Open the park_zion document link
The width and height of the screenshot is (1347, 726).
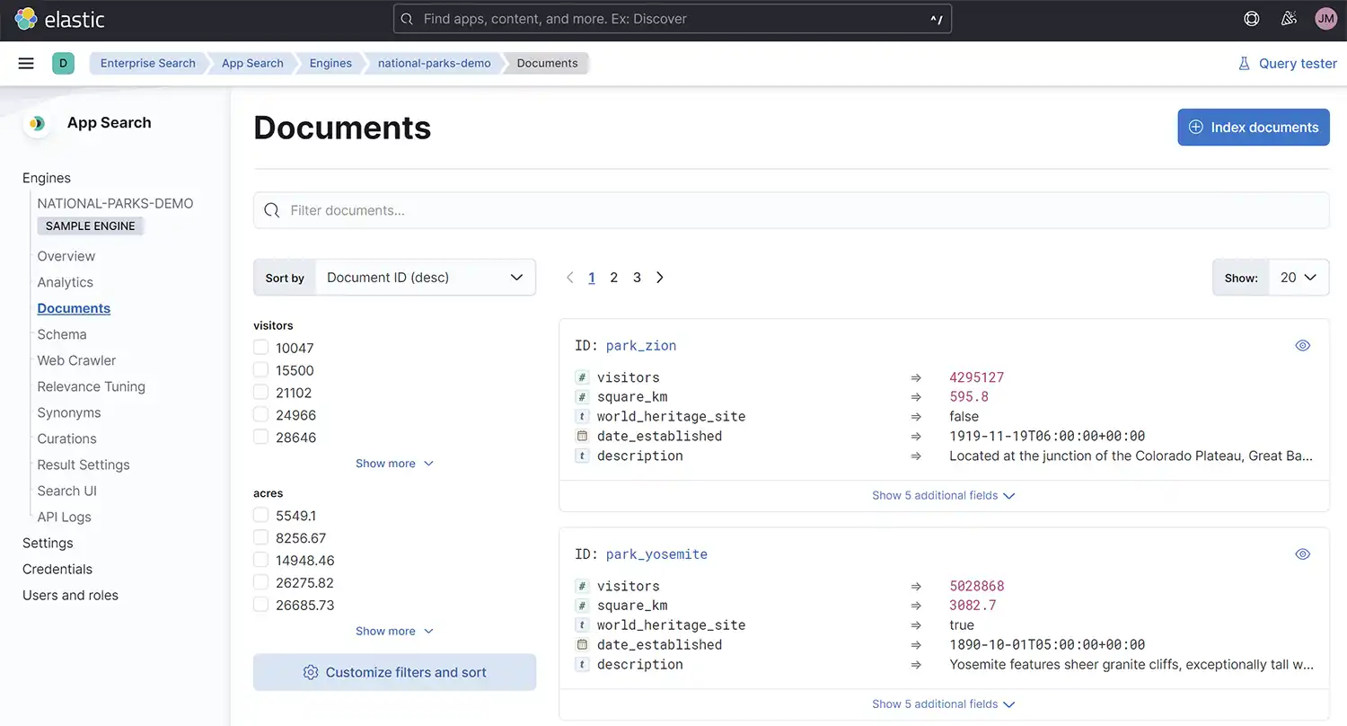[x=641, y=346]
